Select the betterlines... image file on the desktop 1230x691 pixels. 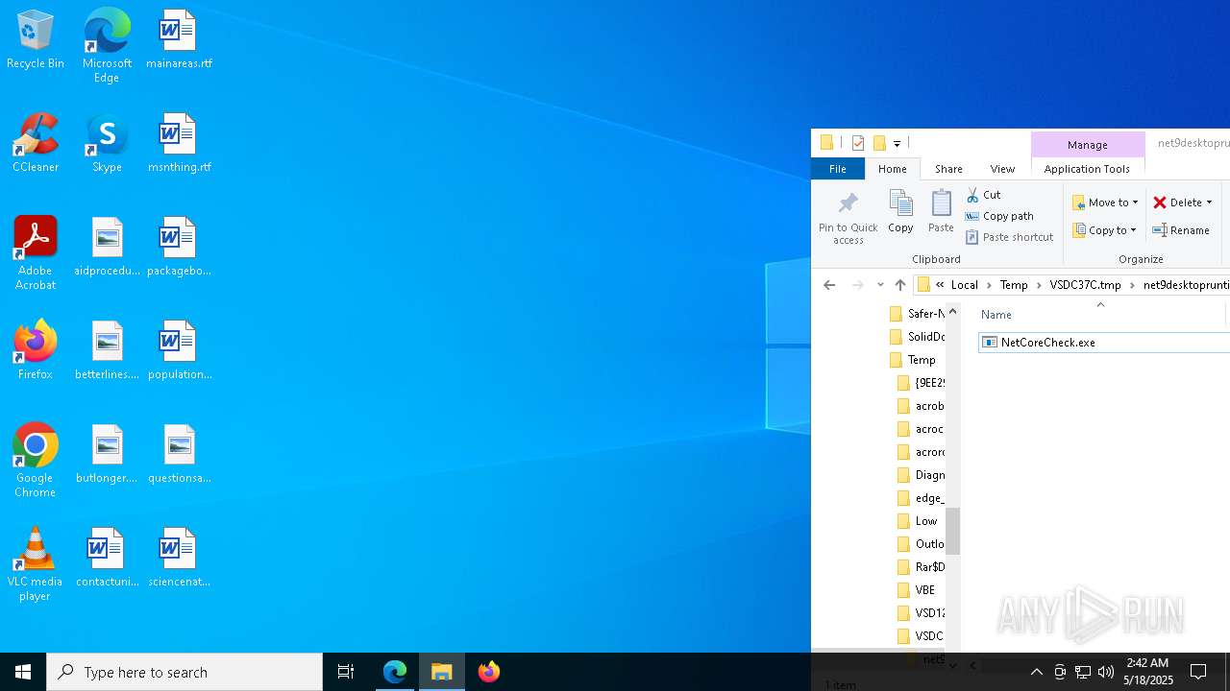pos(107,351)
